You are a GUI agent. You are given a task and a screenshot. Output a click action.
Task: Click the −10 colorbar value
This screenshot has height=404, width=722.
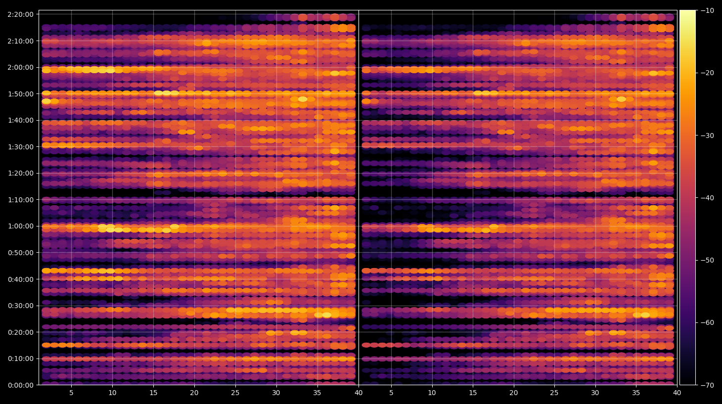point(707,10)
